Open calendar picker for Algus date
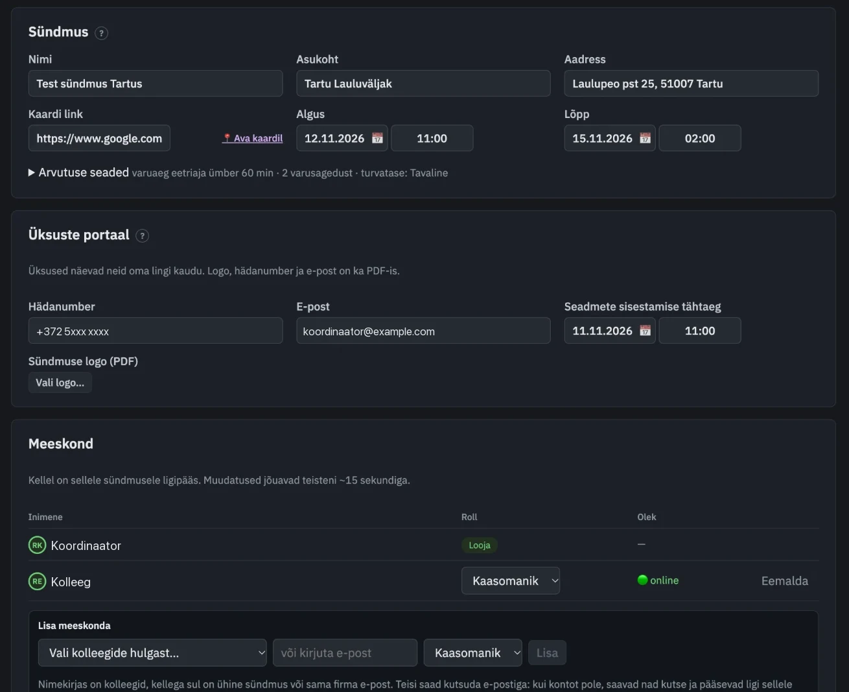The image size is (849, 692). pos(377,138)
